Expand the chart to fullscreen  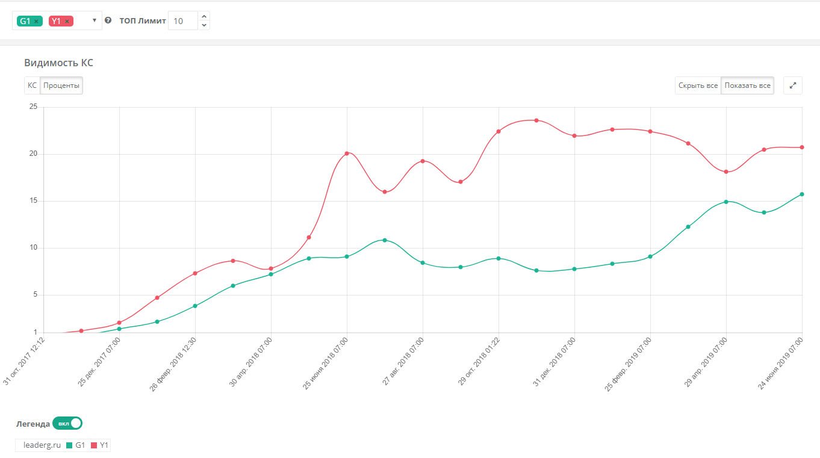pos(793,85)
